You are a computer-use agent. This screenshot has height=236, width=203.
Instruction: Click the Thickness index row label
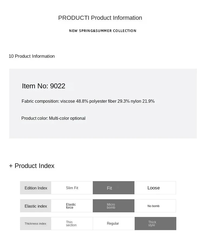pos(35,224)
